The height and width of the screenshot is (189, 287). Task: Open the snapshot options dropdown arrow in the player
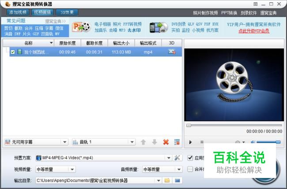pos(244,142)
